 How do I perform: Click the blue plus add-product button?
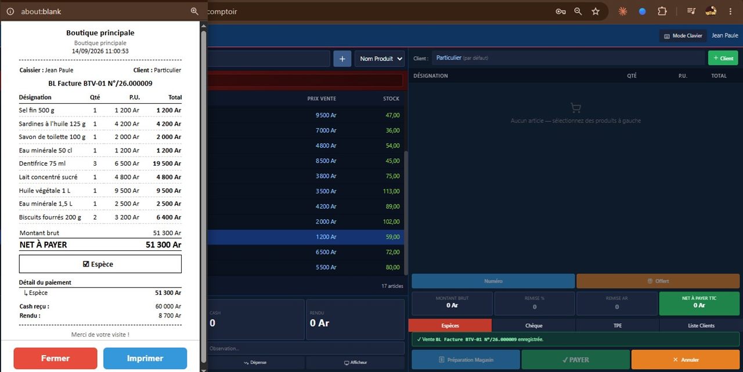click(x=342, y=59)
